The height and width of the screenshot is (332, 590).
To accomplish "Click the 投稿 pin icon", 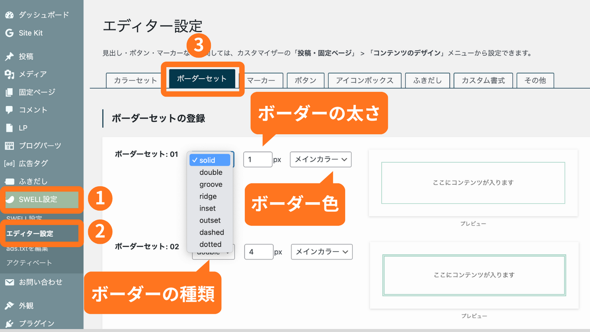I will click(x=9, y=57).
